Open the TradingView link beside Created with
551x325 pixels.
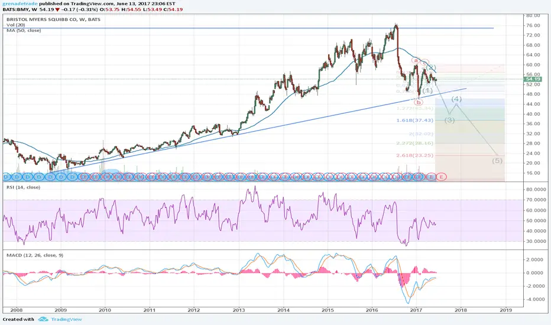(x=66, y=319)
